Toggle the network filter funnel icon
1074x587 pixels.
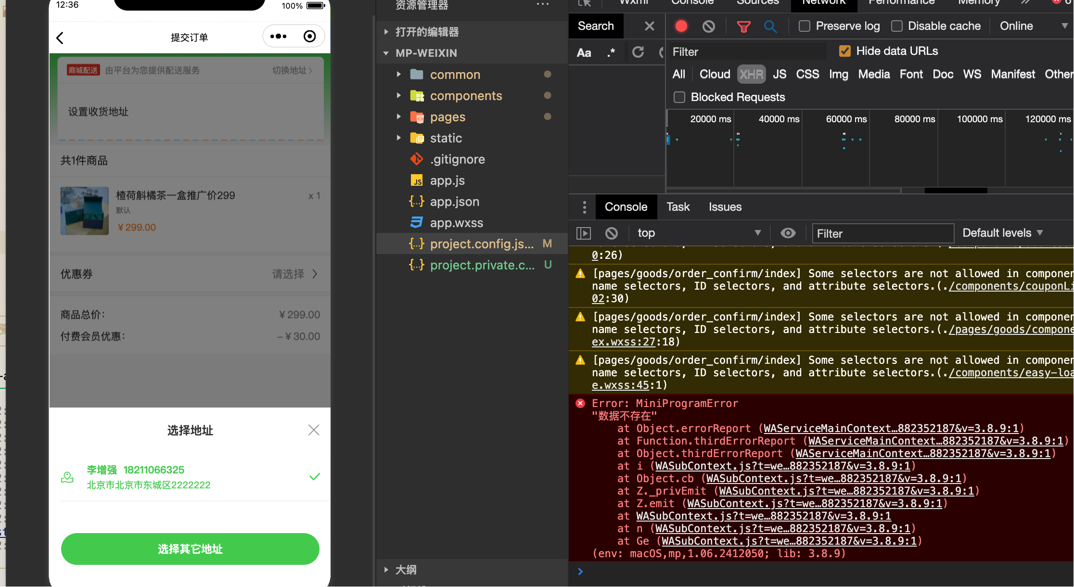tap(743, 26)
